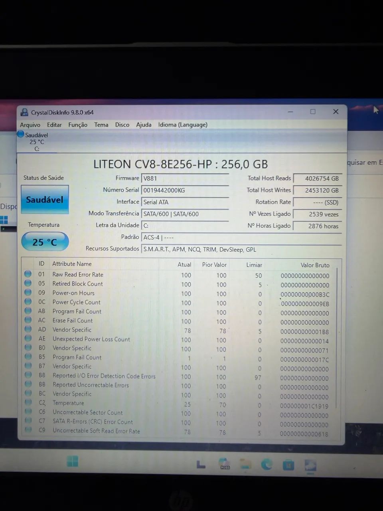Click status icon for C2 Temperature

28,402
